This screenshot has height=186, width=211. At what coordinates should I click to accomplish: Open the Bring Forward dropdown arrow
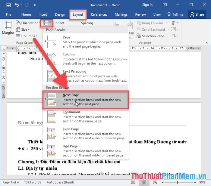click(167, 23)
